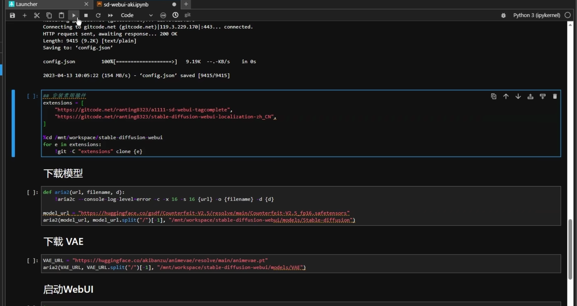
Task: Paste cell using the clipboard icon
Action: 61,16
